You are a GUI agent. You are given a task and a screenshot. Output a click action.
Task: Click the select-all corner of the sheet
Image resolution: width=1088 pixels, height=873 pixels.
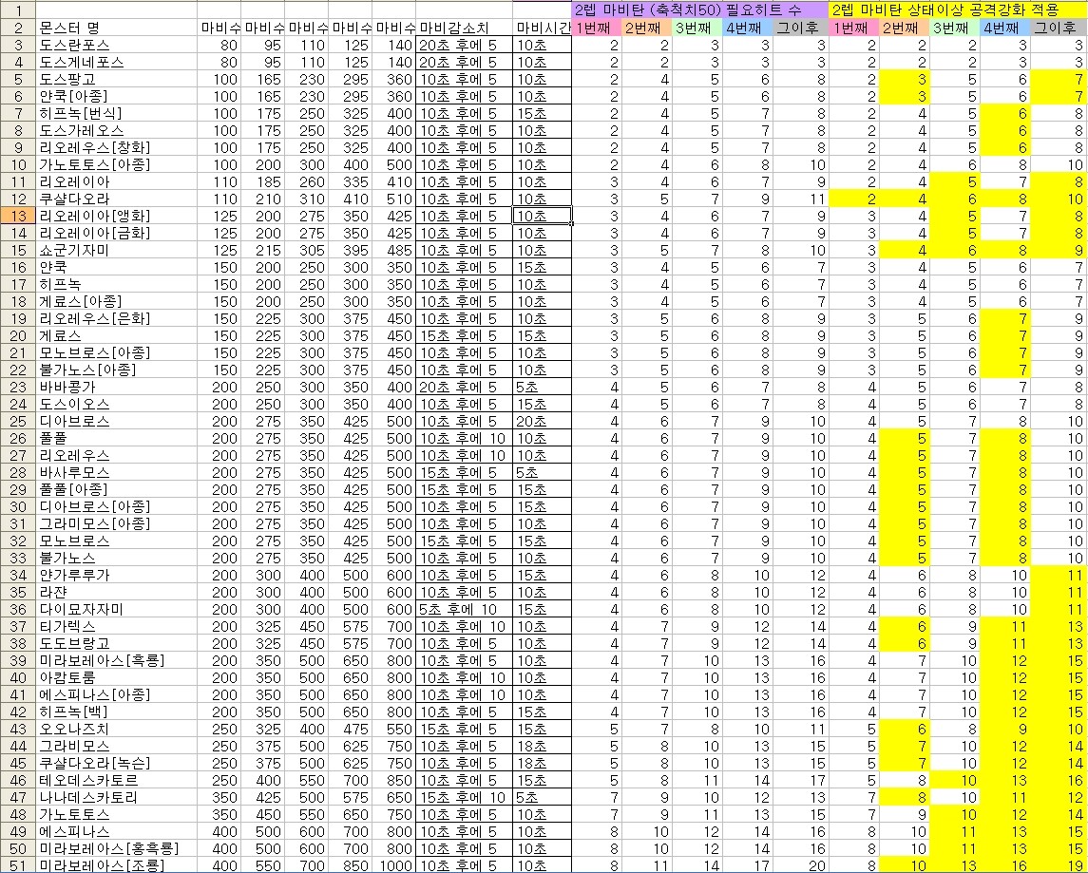(18, 9)
